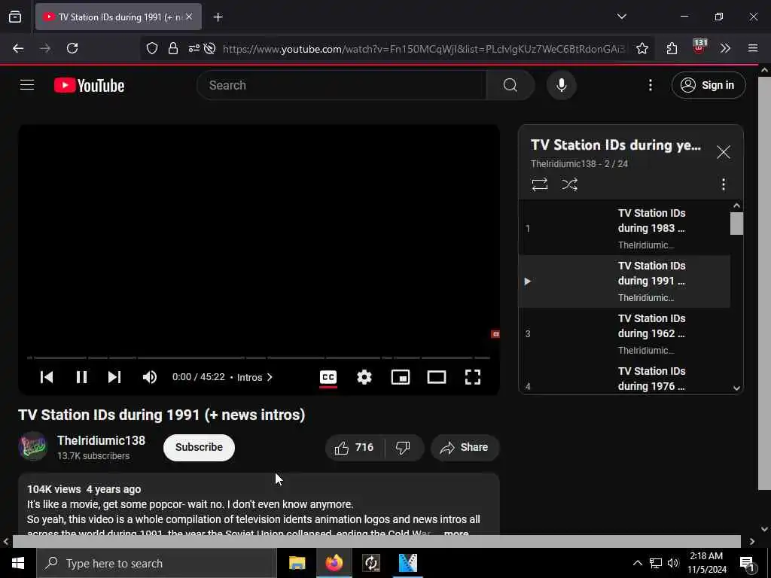Open YouTube settings three-dot menu
Image resolution: width=771 pixels, height=578 pixels.
pos(650,85)
